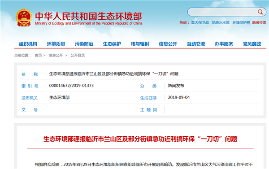The height and width of the screenshot is (169, 269).
Task: Open the 生态保护 menu
Action: coord(112,44)
